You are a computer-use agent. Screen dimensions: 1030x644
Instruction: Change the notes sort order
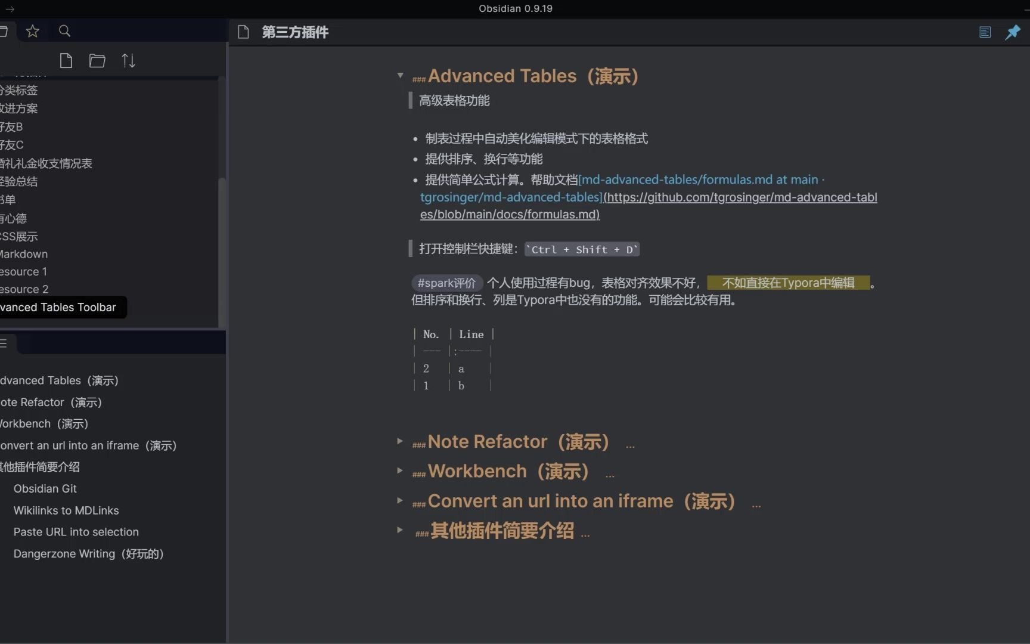pos(128,60)
